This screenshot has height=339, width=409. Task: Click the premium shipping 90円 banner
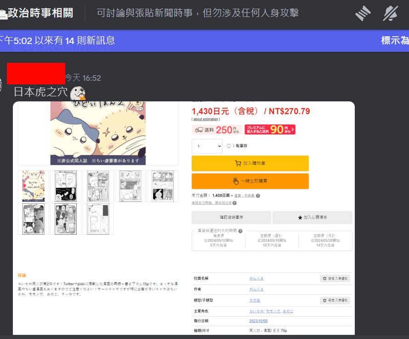[270, 129]
